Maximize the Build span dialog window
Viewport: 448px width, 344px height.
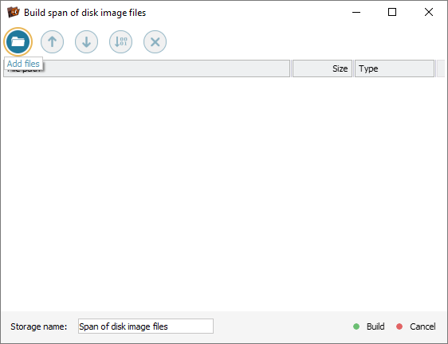click(392, 12)
